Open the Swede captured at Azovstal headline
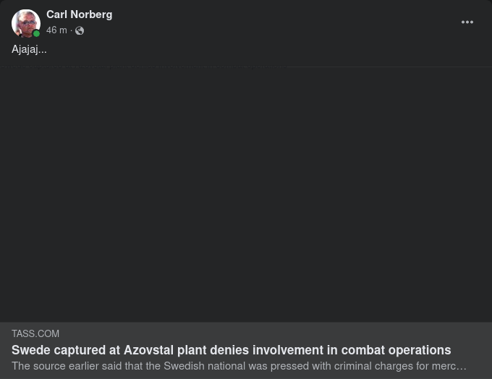Viewport: 492px width, 379px height. click(x=231, y=350)
